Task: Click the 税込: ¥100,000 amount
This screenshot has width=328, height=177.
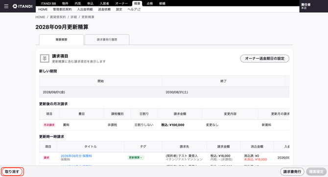Action: (x=173, y=125)
